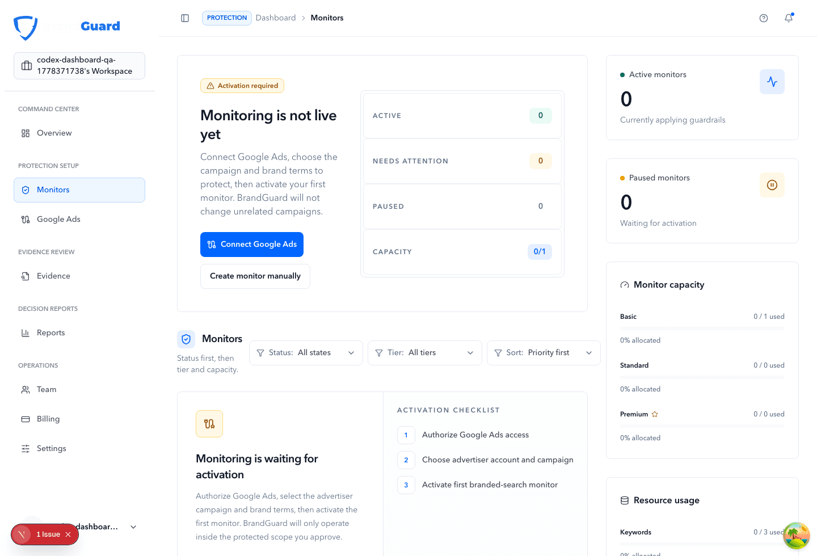
Task: Expand the account menu chevron
Action: coord(133,527)
